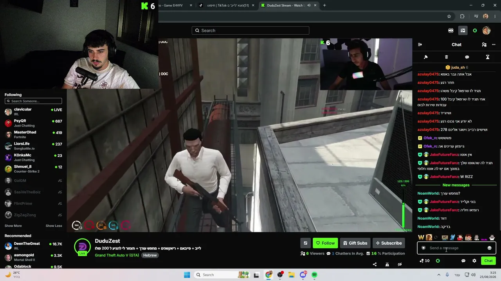Open Spotify from the Windows taskbar
Screen dimensions: 501x281
(x=314, y=275)
